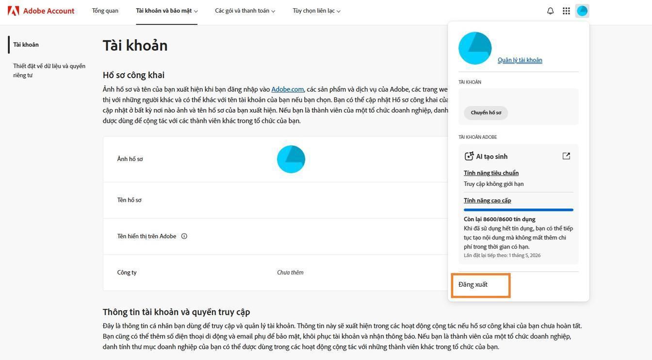Open Tính năng tiêu chuẩn link

491,173
